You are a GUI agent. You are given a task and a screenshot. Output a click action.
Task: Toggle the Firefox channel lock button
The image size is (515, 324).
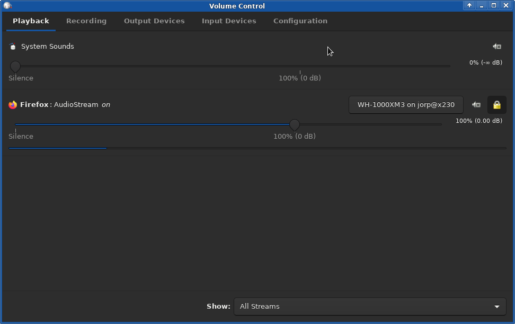497,105
